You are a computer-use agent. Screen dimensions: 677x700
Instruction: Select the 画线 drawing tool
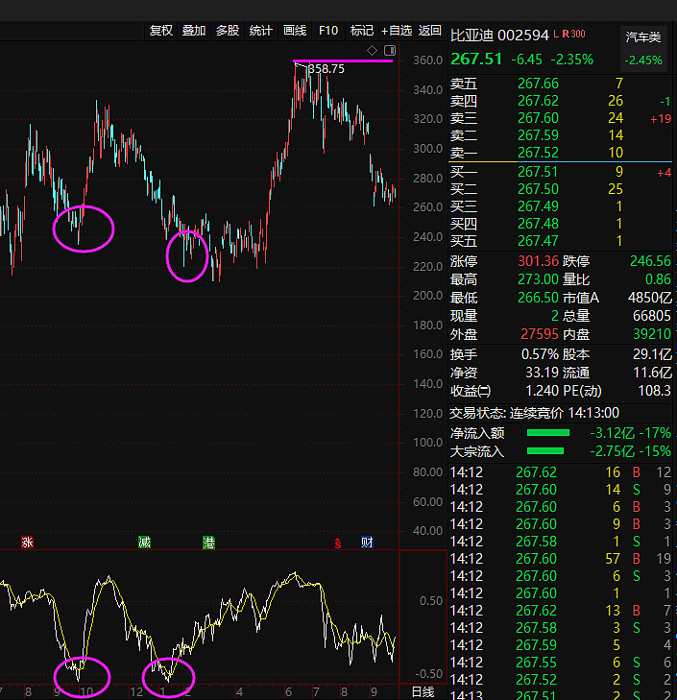point(295,31)
